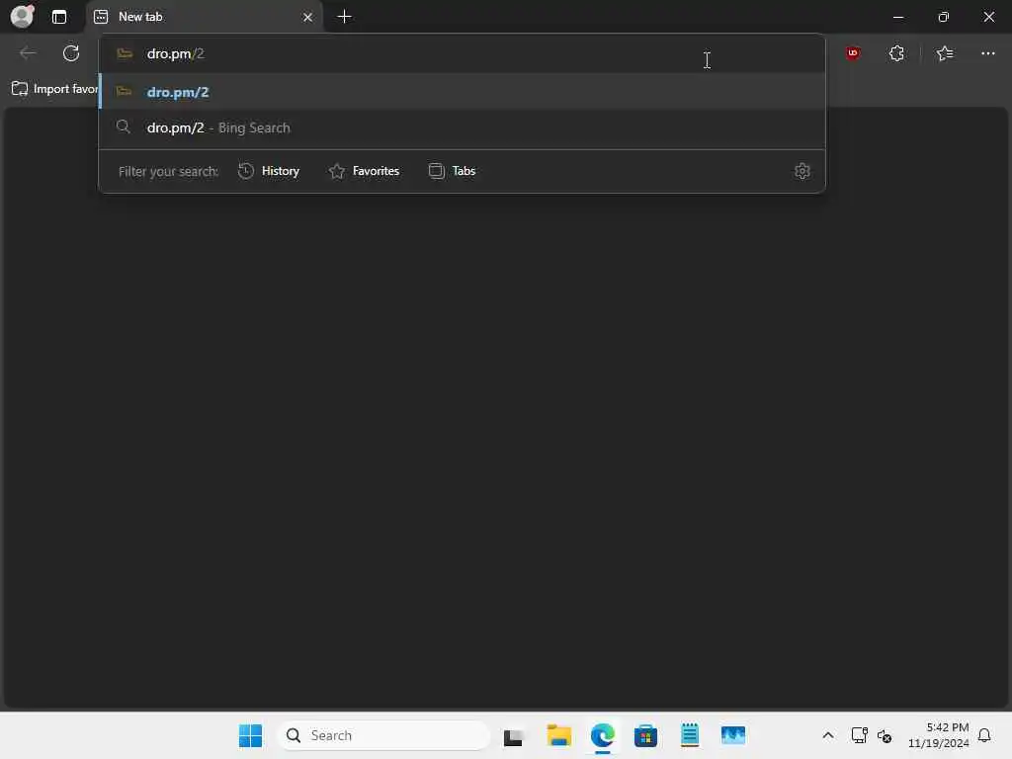
Task: Open the Favorites star list icon
Action: click(x=945, y=53)
